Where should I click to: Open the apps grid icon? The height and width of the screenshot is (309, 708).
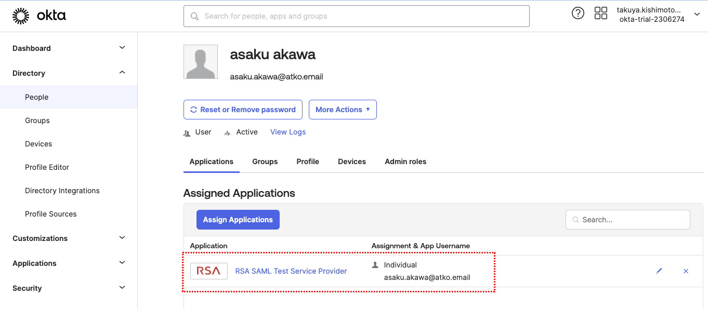[x=600, y=14]
